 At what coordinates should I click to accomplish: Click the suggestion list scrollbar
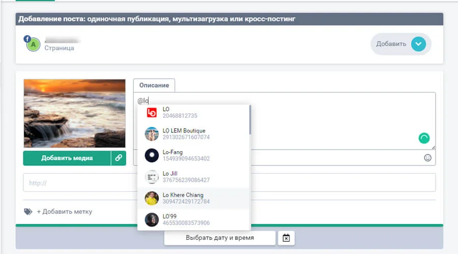pos(249,120)
